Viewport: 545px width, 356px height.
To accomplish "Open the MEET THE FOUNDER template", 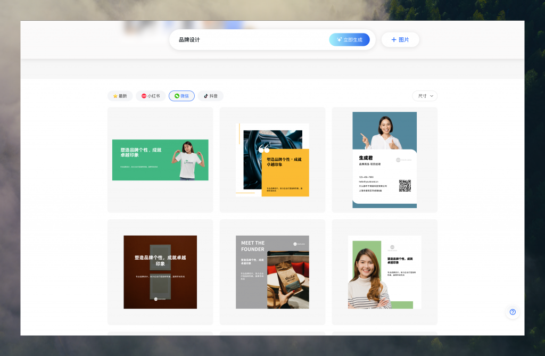I will click(x=272, y=272).
